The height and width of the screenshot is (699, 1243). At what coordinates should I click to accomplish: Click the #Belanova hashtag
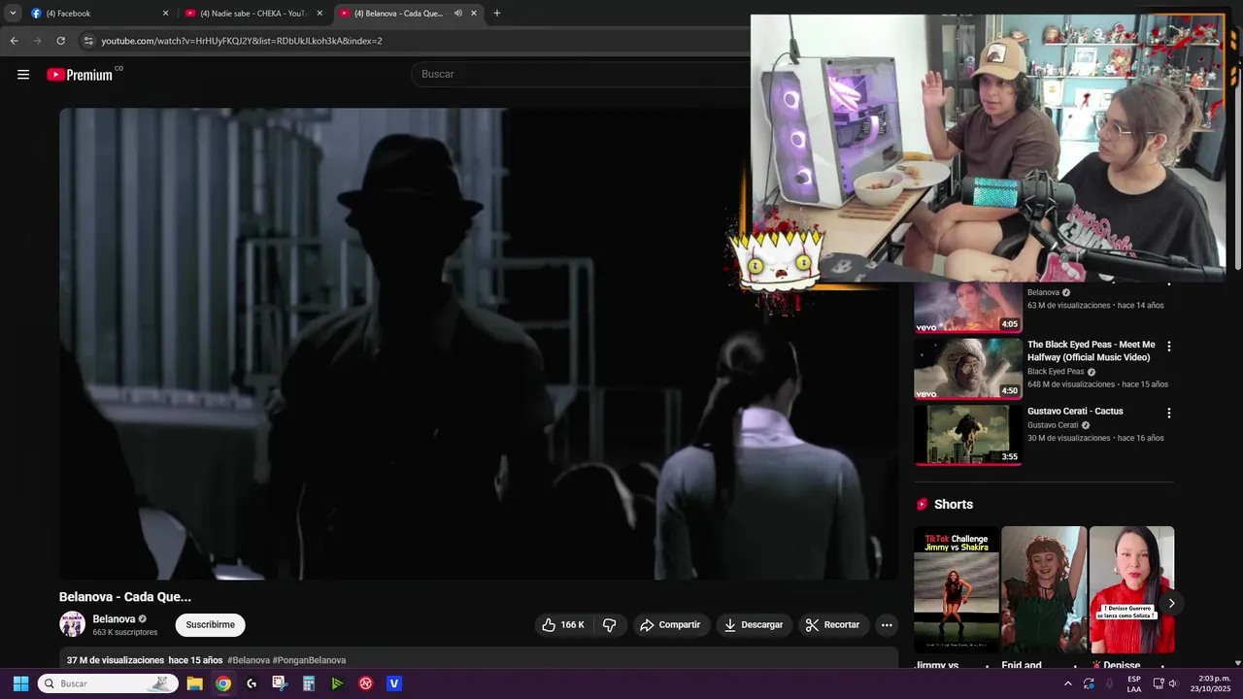(249, 660)
